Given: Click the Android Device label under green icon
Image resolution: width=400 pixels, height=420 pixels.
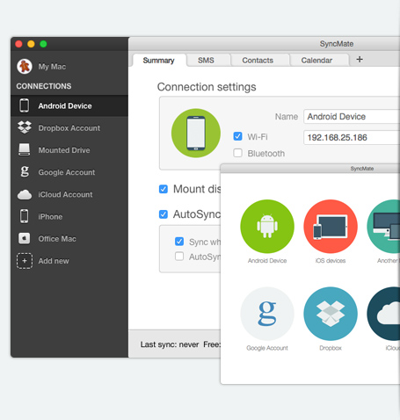Looking at the screenshot, I should coord(267,261).
